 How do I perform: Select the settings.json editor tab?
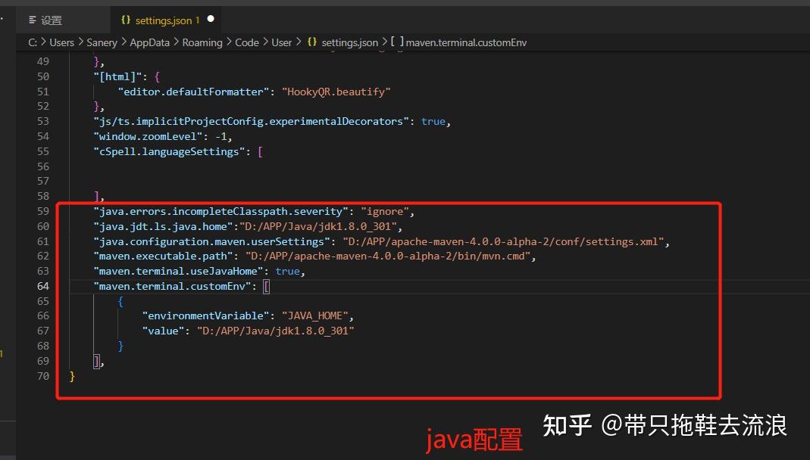point(165,20)
